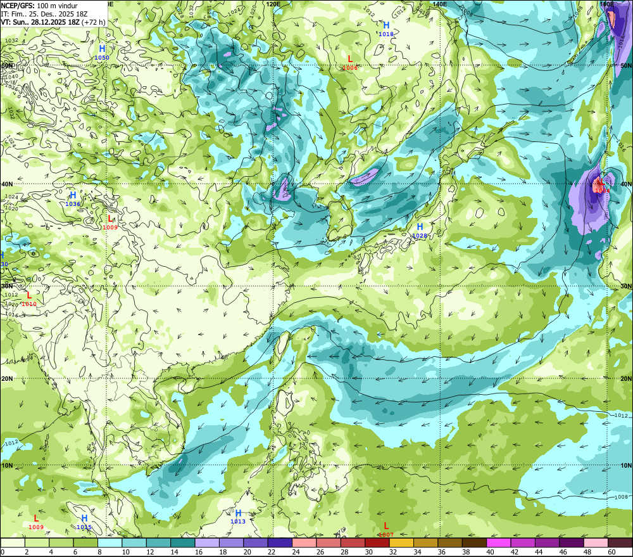Click legend scale value 20

[x=247, y=552]
